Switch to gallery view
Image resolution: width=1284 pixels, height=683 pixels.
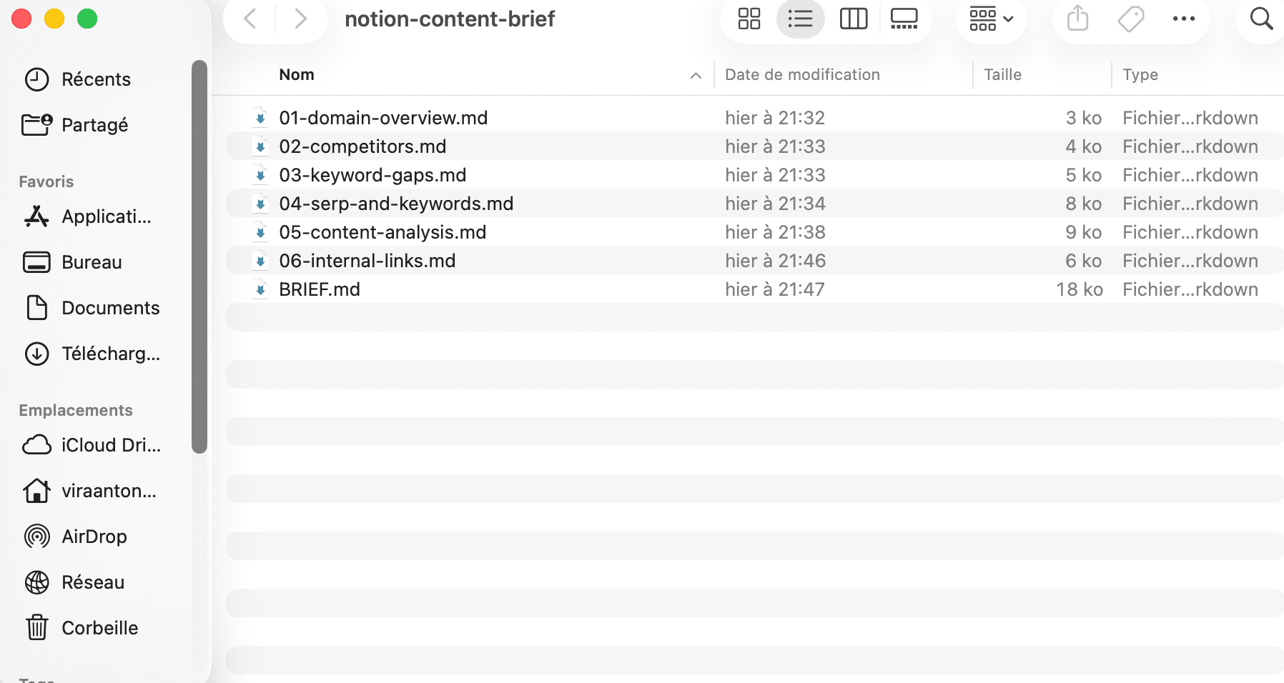(x=904, y=19)
